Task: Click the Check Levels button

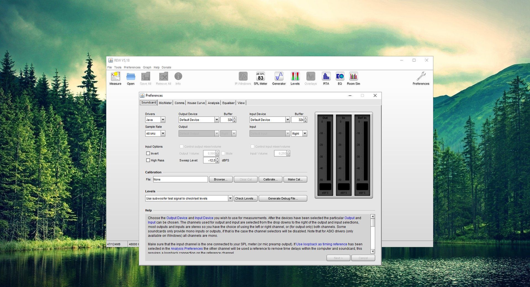Action: [x=245, y=198]
